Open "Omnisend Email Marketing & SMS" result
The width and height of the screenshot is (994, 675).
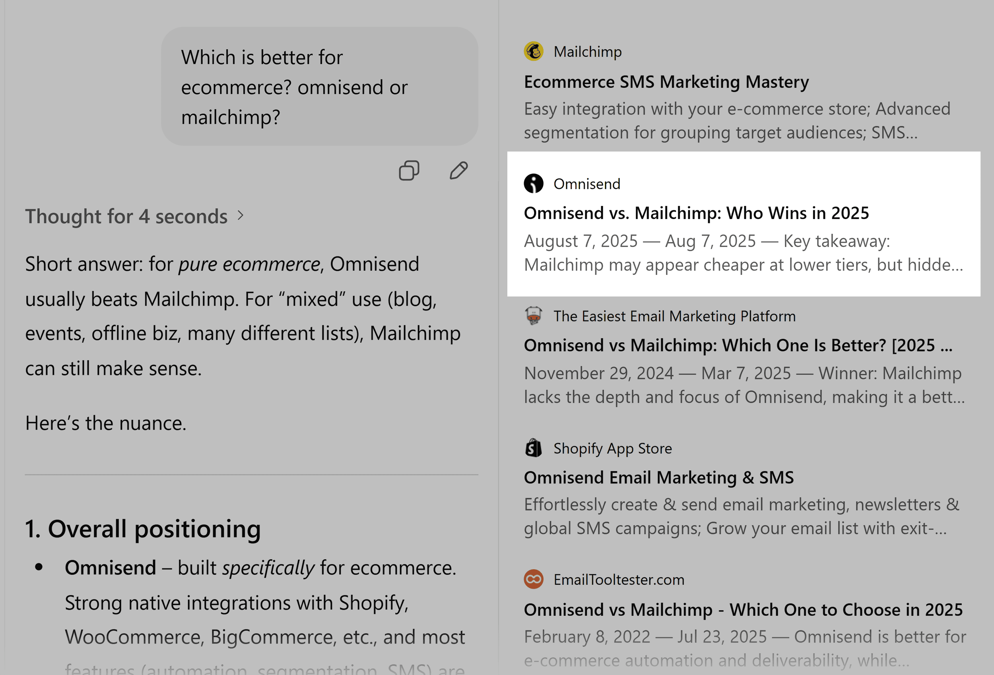pyautogui.click(x=658, y=477)
